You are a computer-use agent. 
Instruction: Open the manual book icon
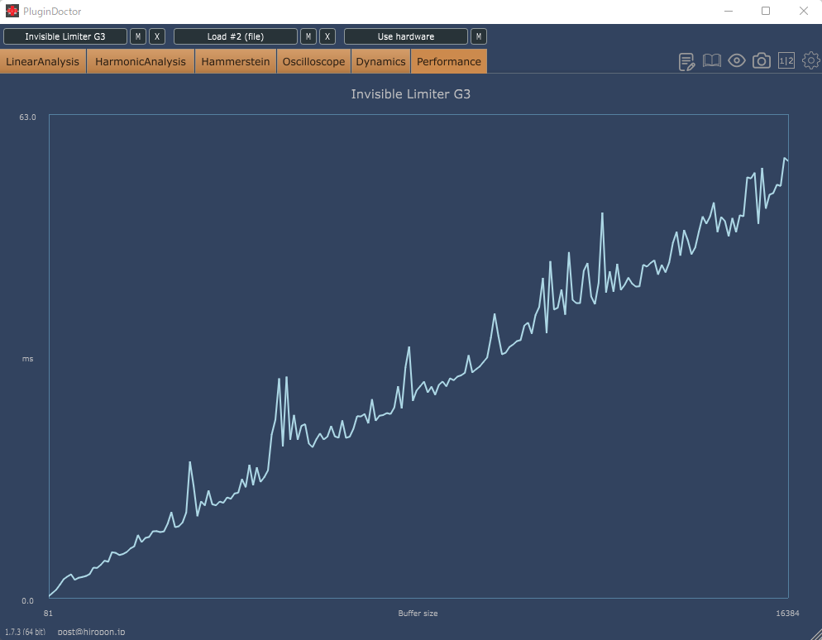(x=711, y=61)
